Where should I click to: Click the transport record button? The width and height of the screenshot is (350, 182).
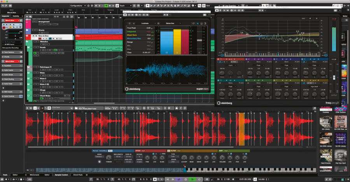tap(199, 179)
